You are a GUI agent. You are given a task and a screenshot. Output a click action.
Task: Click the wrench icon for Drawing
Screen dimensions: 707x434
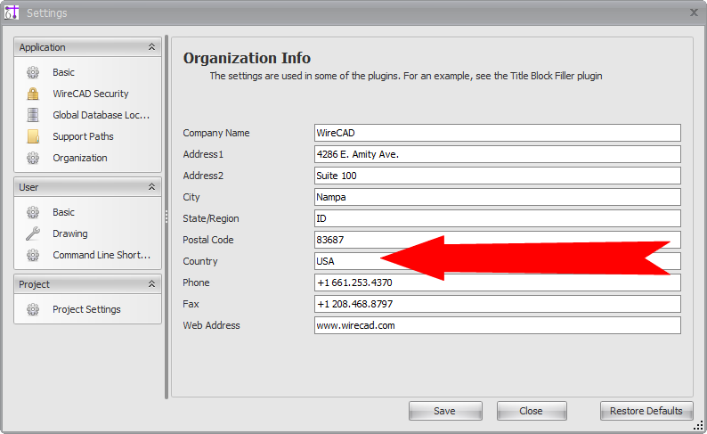coord(33,233)
